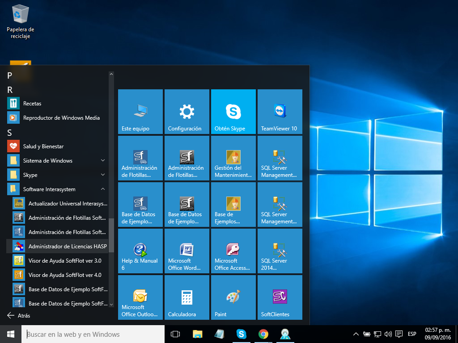
Task: Open the TeamViewer 10 tile
Action: [280, 112]
